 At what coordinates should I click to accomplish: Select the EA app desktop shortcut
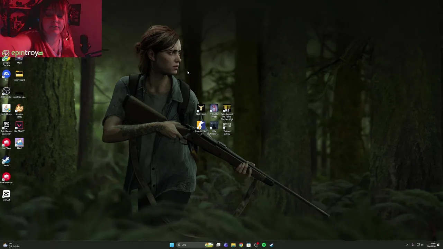point(6,76)
